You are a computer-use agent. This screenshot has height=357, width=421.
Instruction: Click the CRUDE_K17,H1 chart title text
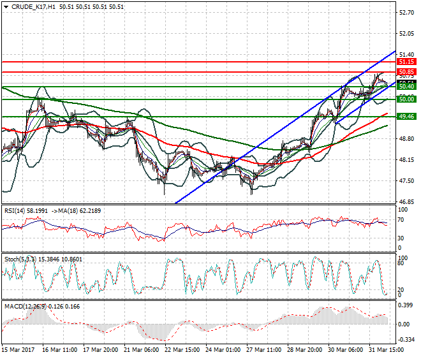click(34, 7)
